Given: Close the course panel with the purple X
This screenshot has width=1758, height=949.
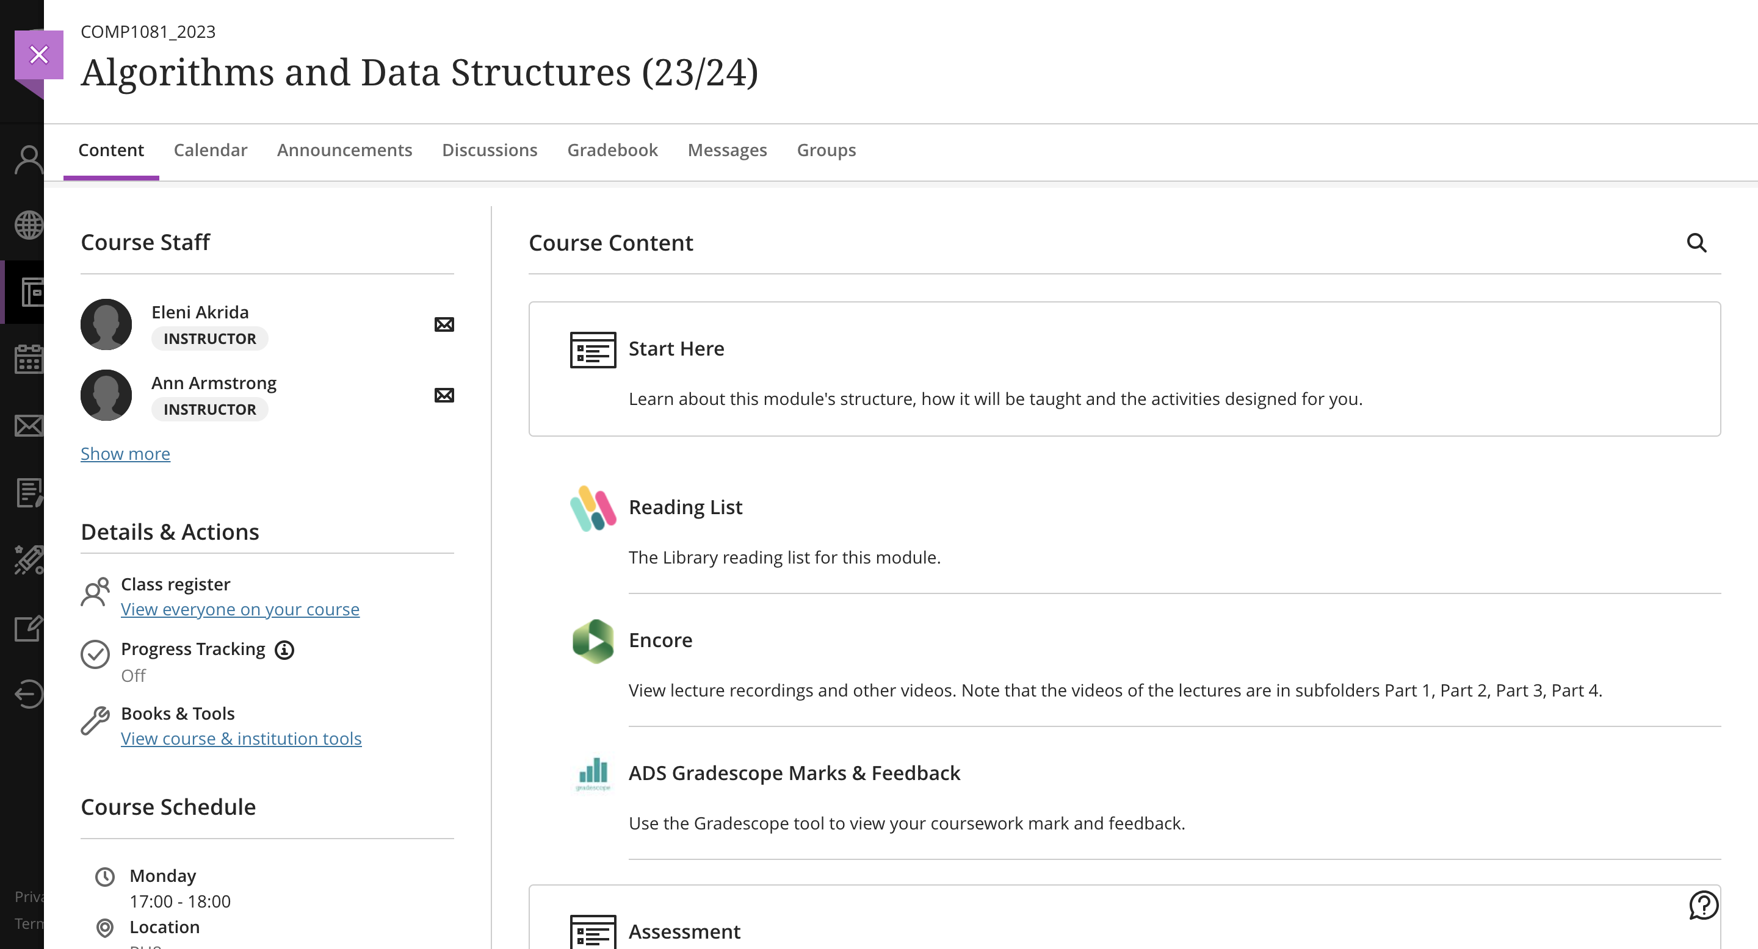Looking at the screenshot, I should [x=39, y=54].
